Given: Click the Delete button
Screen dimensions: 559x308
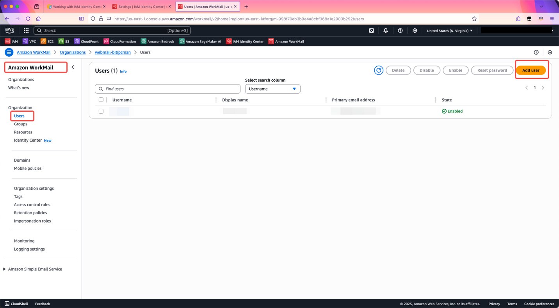Looking at the screenshot, I should [x=398, y=70].
